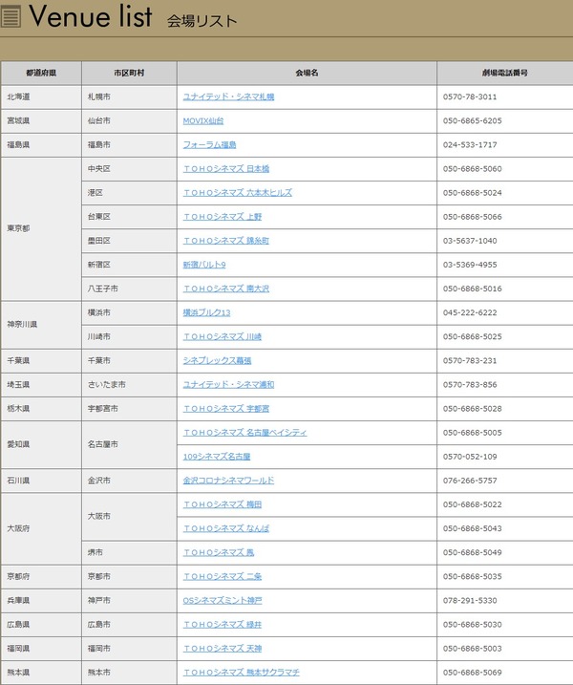Viewport: 573px width, 685px height.
Task: Open TOHOシネマズ 川崎 link
Action: [x=223, y=337]
